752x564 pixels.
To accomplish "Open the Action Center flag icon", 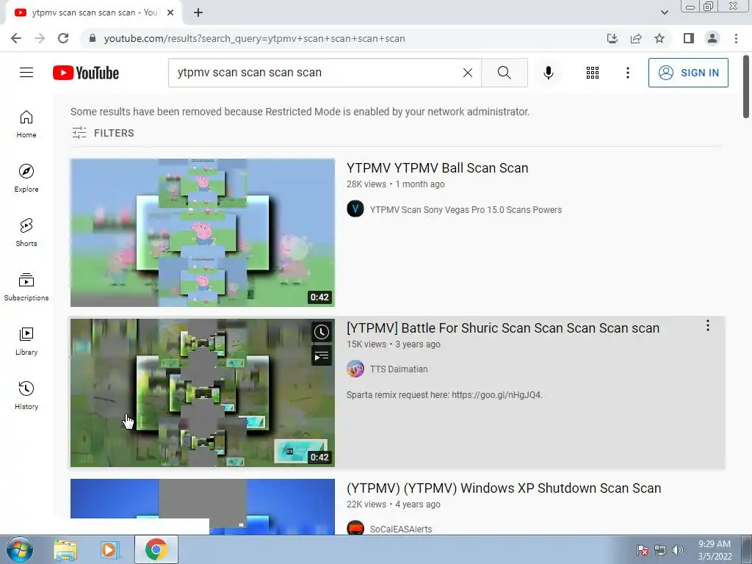I will pyautogui.click(x=642, y=550).
